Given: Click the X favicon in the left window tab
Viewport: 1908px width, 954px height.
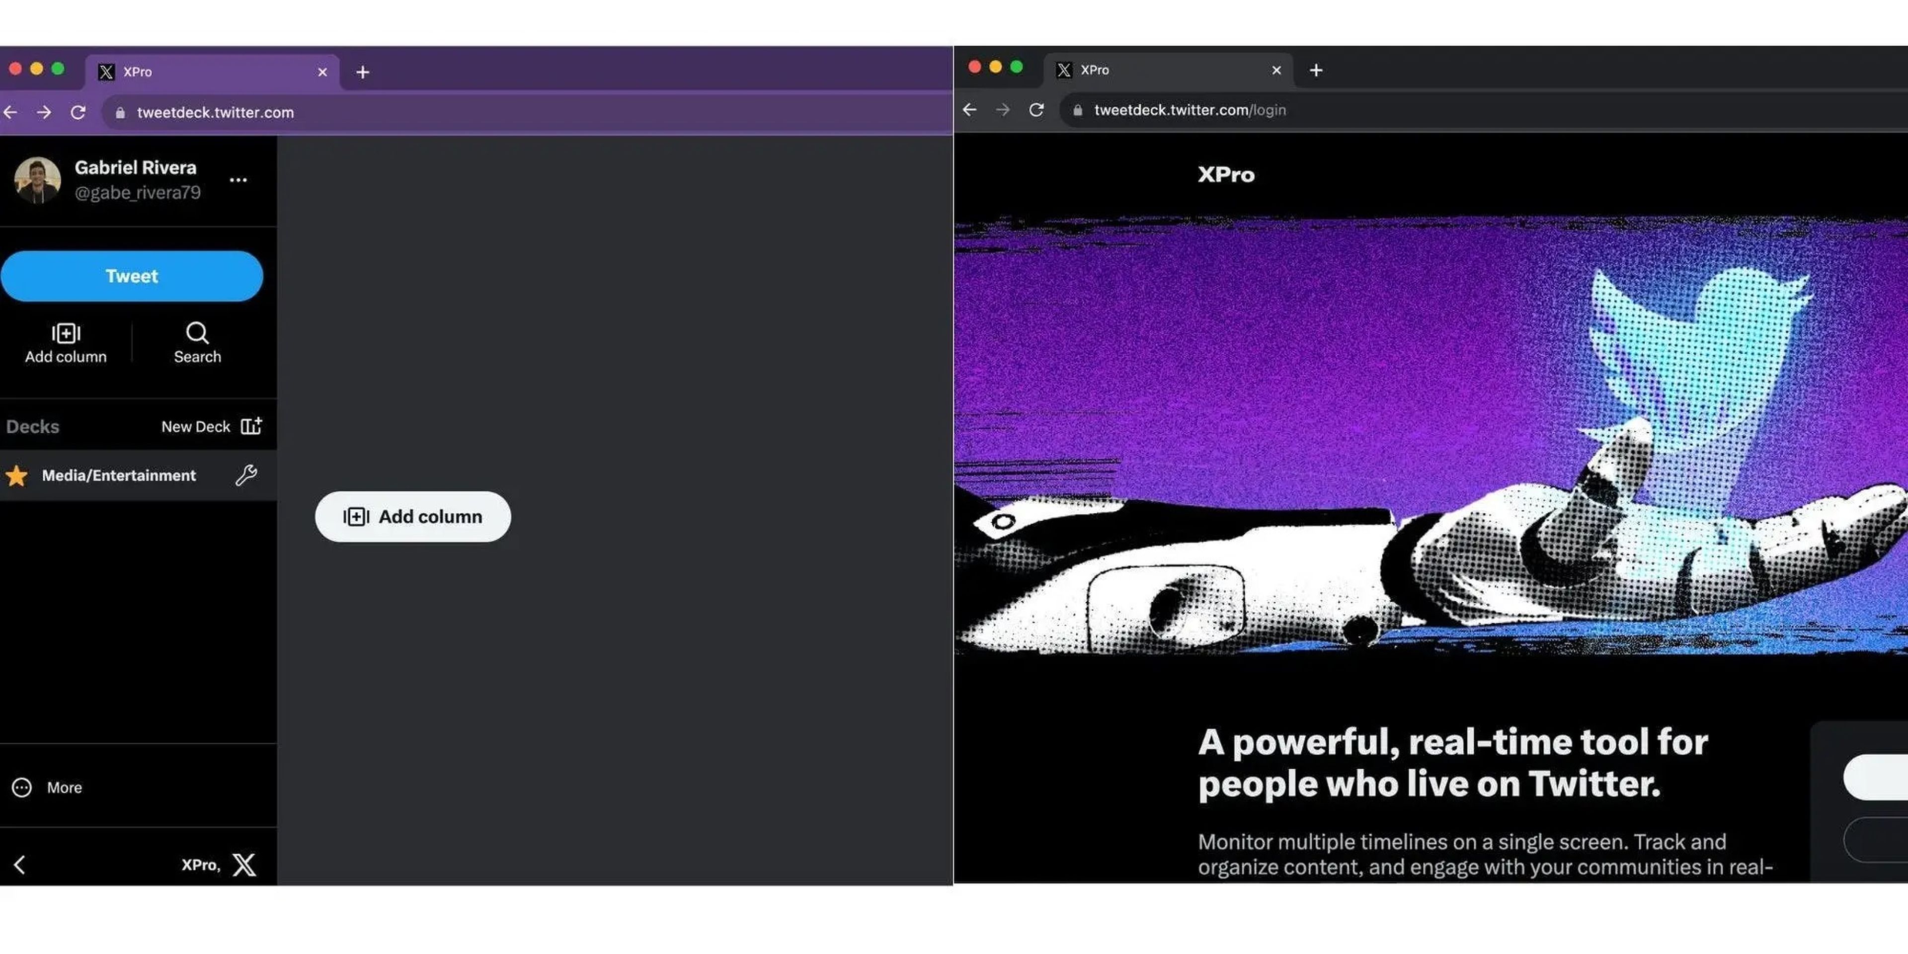Looking at the screenshot, I should coord(106,72).
